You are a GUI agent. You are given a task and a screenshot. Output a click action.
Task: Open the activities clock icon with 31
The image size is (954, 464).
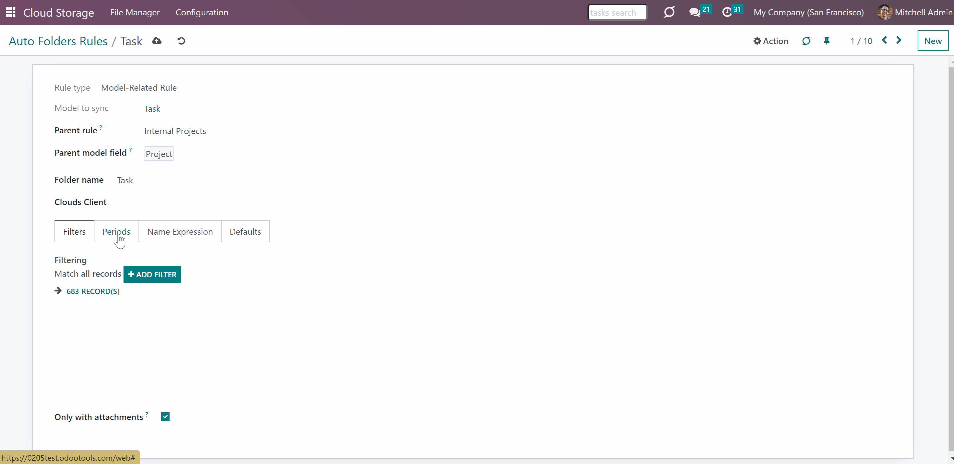coord(732,12)
